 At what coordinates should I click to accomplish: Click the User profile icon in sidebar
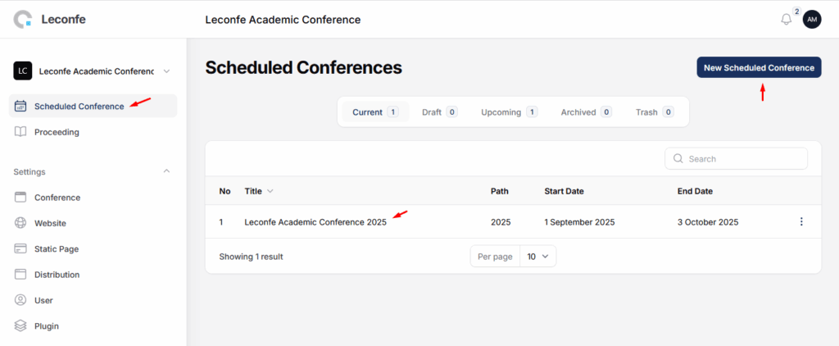click(x=20, y=300)
